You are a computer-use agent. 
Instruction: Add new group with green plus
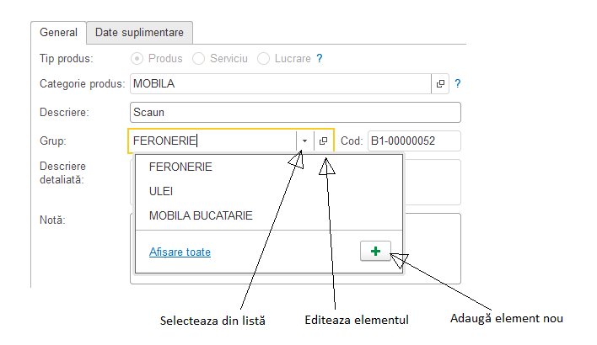pyautogui.click(x=375, y=251)
